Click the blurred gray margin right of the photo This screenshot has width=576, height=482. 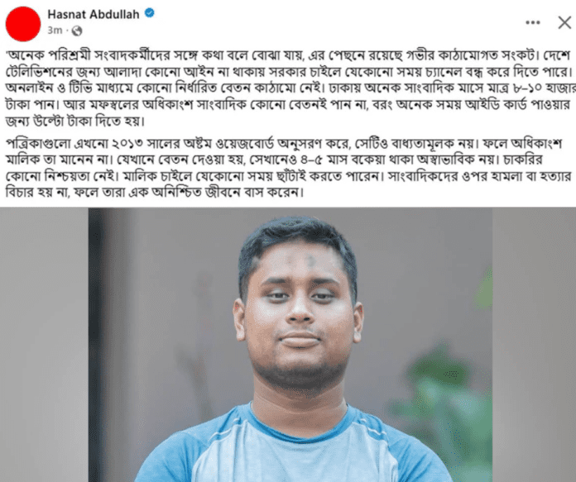click(534, 345)
